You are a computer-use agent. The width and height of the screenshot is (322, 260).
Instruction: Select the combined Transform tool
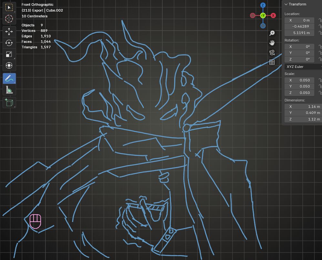tap(9, 65)
